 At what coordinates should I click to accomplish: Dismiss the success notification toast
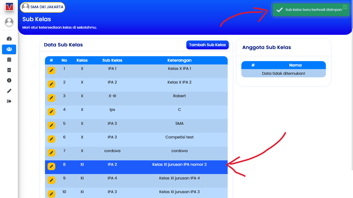[311, 10]
